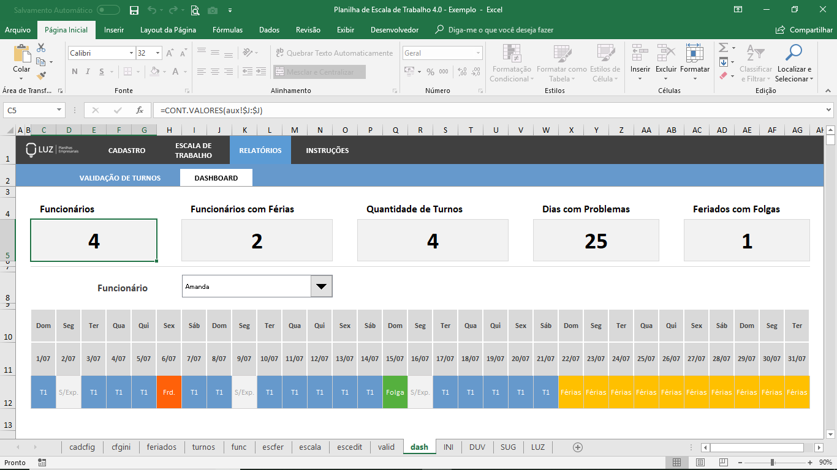Open the Localizar e Selecionar dropdown
Image resolution: width=837 pixels, height=470 pixels.
pos(811,79)
